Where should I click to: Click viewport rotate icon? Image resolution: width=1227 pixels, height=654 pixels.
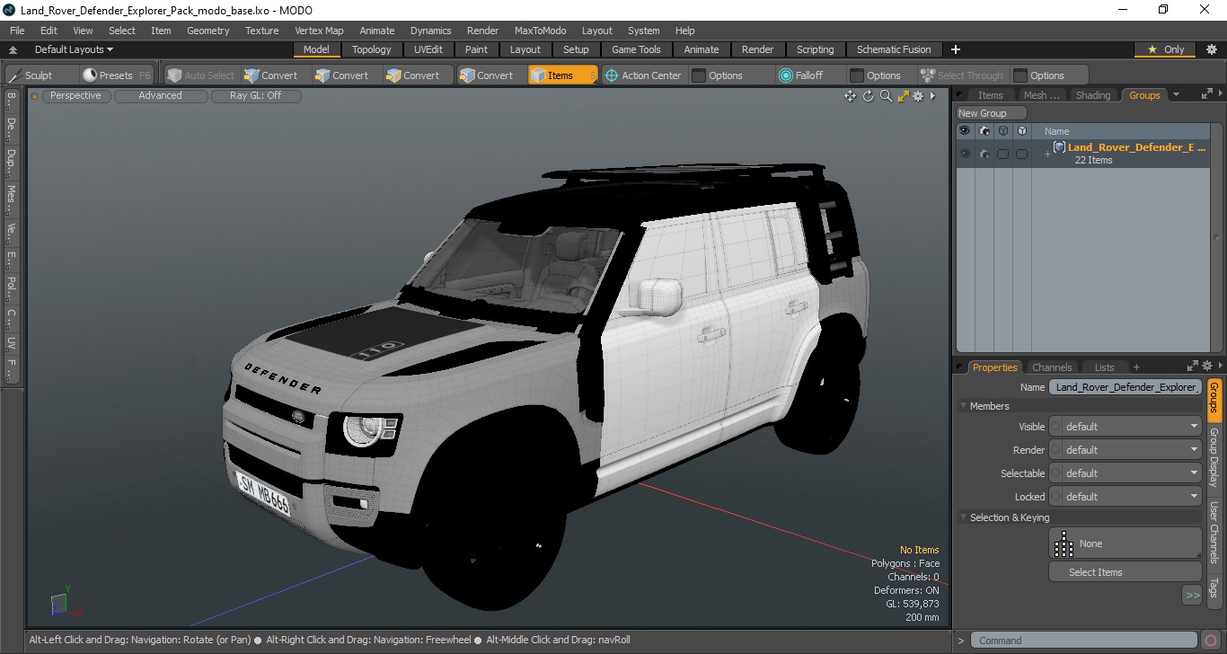pyautogui.click(x=869, y=96)
